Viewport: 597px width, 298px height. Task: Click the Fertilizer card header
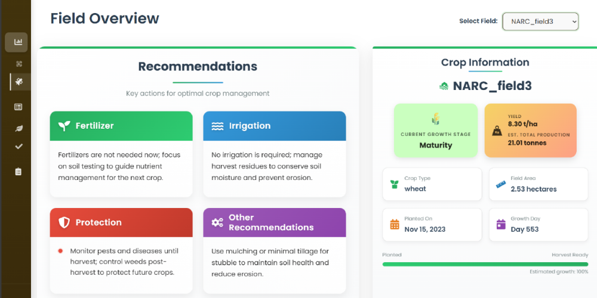coord(121,126)
